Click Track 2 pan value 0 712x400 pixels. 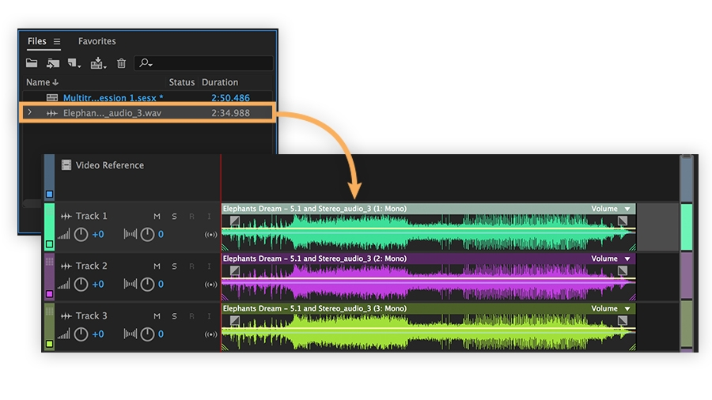(161, 285)
